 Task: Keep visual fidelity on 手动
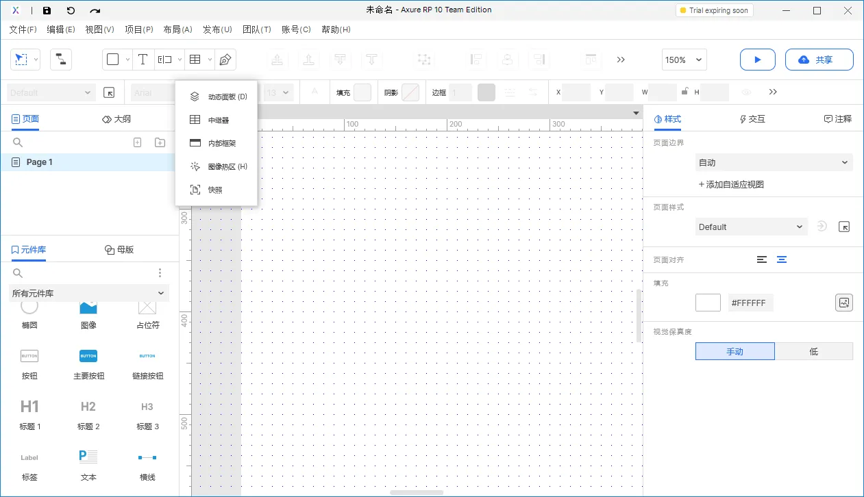pyautogui.click(x=735, y=351)
